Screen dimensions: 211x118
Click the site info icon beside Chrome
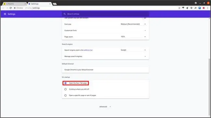pyautogui.click(x=15, y=8)
